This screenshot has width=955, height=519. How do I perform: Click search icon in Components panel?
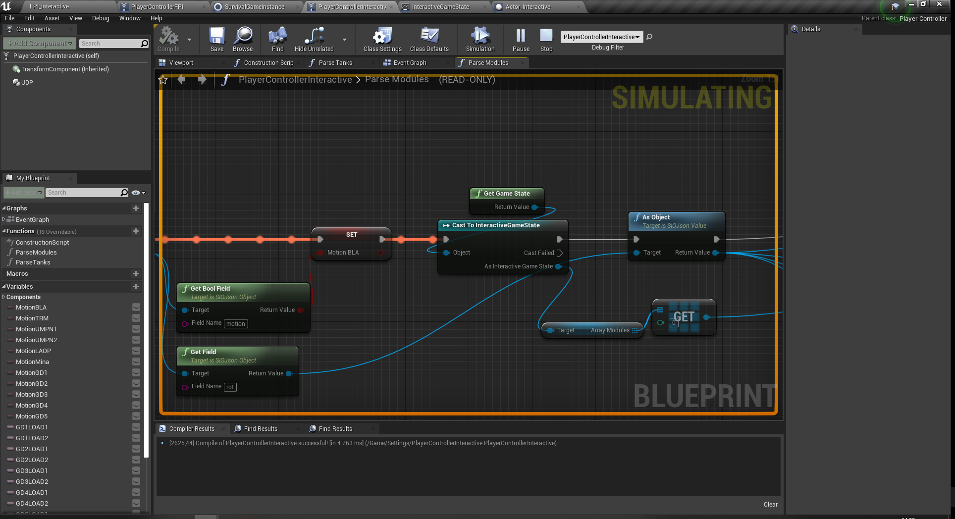click(144, 44)
